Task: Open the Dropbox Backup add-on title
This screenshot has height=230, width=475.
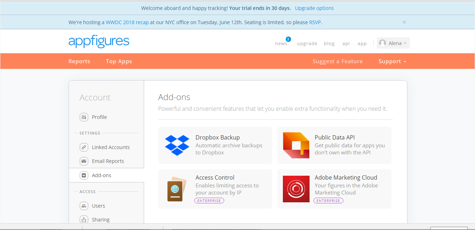Action: (x=217, y=137)
